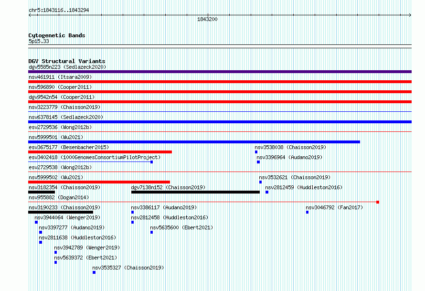Viewport: 425px width, 291px height.
Task: Click blue marker under nsv2812459
Action: [267, 192]
